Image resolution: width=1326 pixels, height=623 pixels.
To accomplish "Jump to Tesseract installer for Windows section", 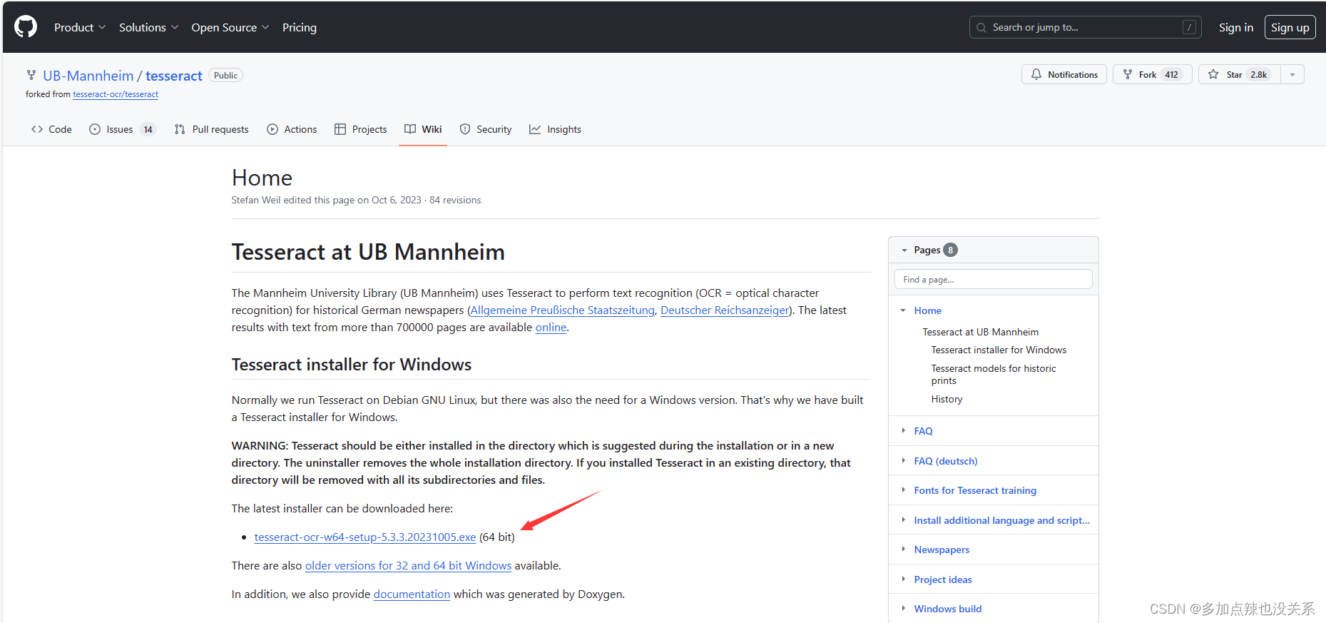I will click(999, 350).
